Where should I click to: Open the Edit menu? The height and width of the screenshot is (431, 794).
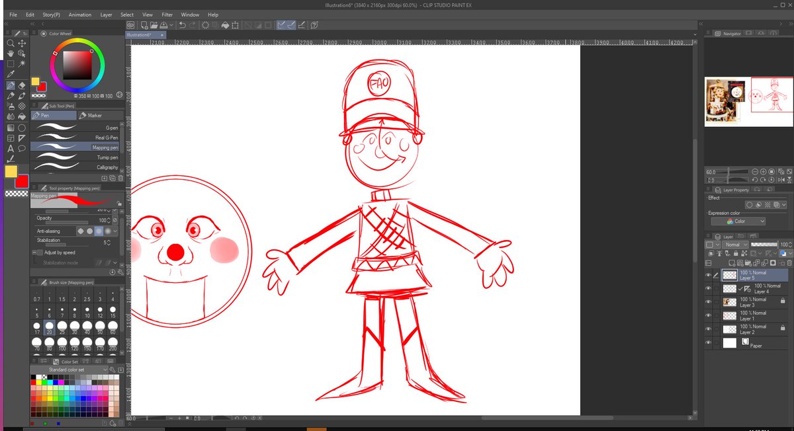pos(30,15)
